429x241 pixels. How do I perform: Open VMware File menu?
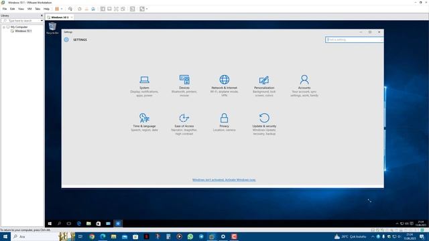click(5, 9)
